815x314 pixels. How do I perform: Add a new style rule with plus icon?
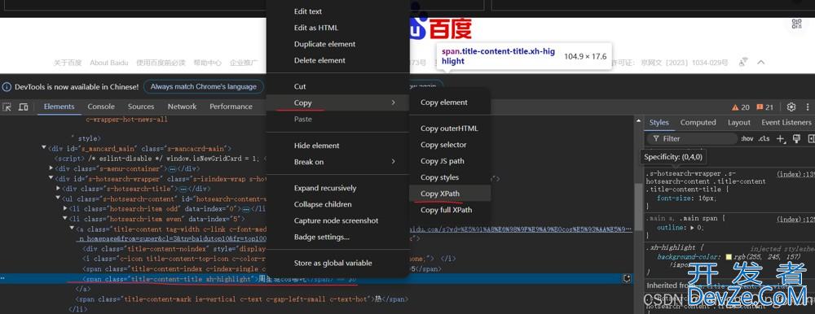(x=780, y=138)
